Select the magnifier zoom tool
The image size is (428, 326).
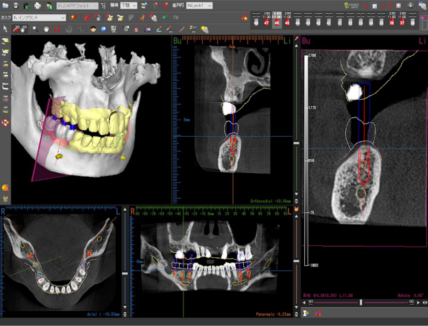tap(35, 29)
